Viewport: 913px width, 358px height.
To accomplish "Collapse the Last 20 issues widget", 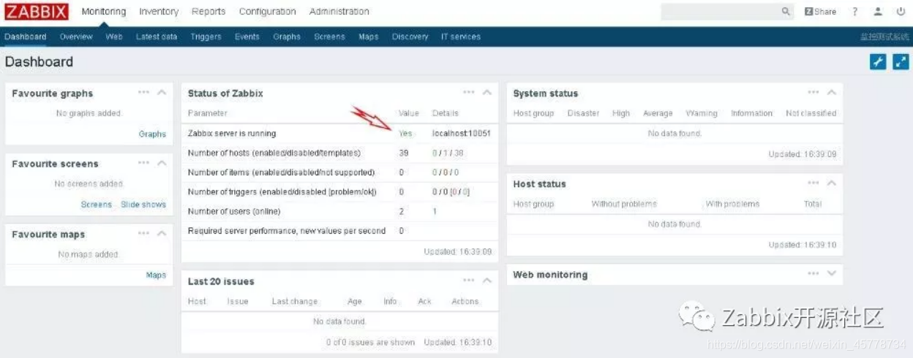I will pos(487,281).
